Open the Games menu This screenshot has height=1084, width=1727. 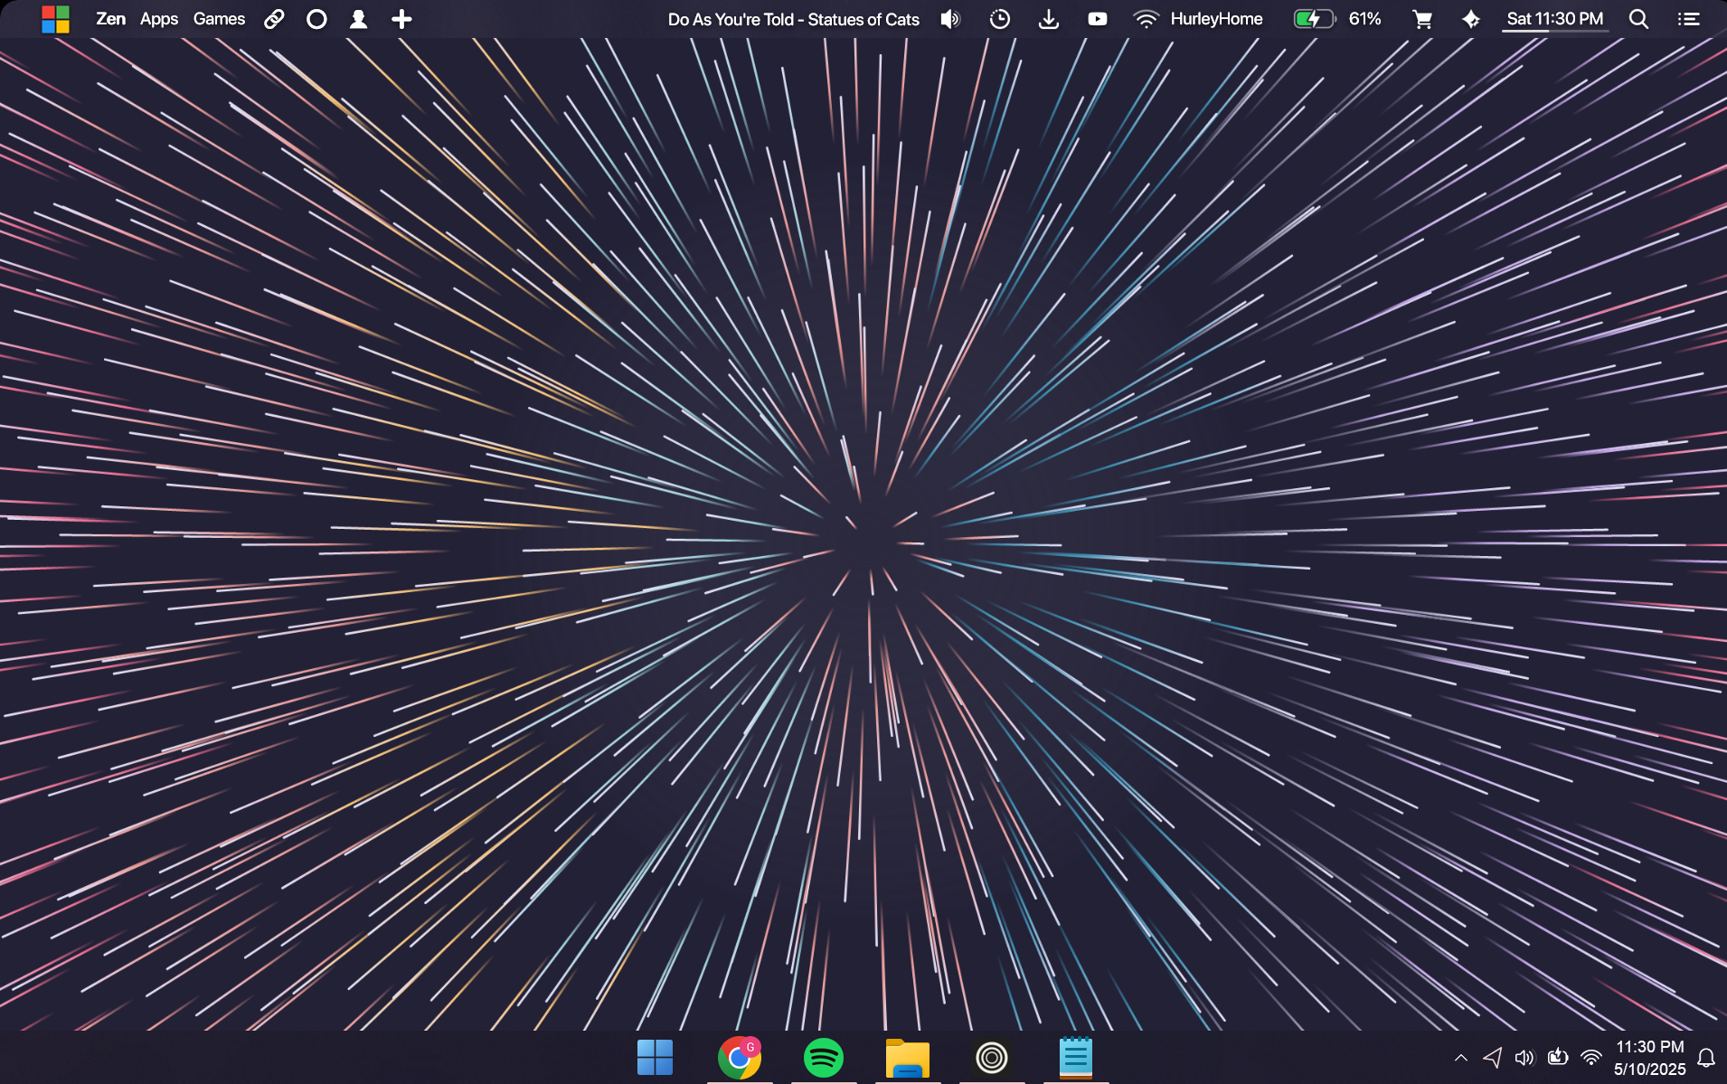click(x=219, y=19)
